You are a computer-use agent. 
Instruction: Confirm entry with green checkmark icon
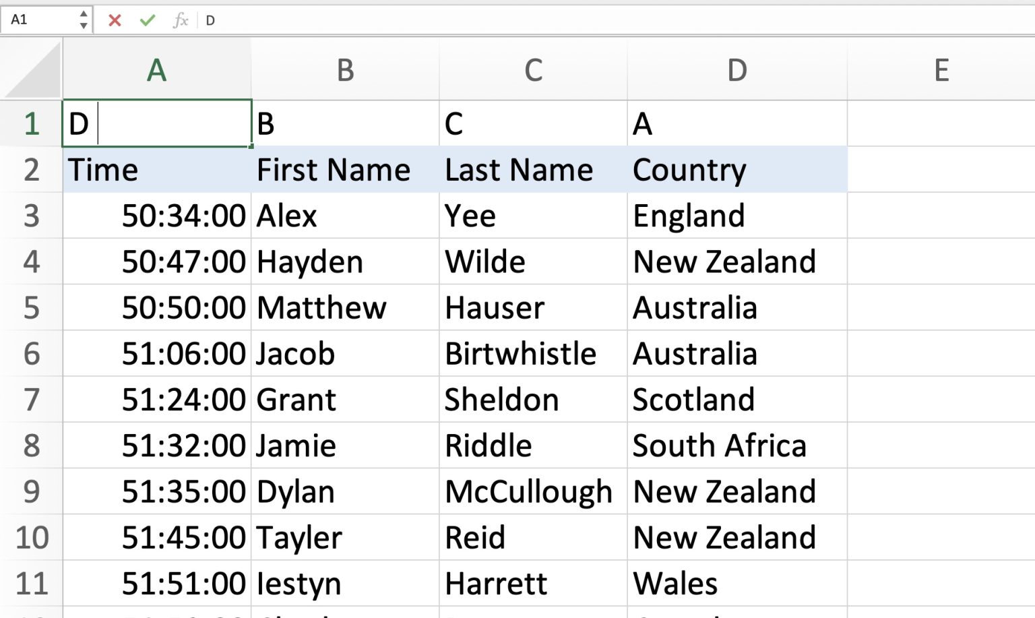(x=147, y=20)
